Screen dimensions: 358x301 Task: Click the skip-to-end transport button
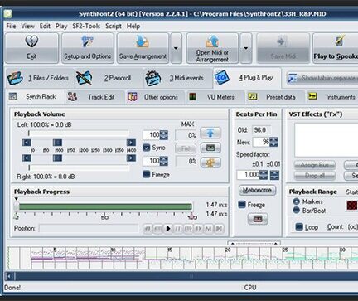219,229
